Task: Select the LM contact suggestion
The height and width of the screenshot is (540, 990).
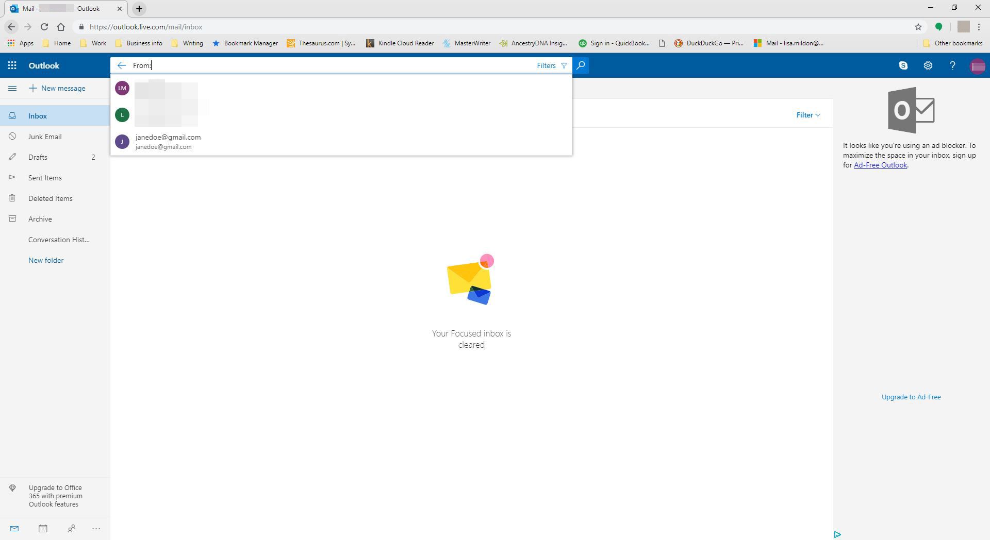Action: [x=341, y=88]
